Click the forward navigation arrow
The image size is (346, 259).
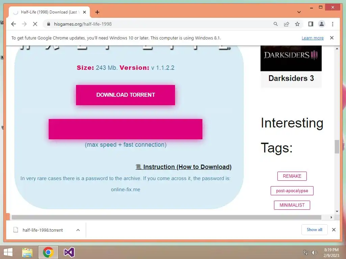click(x=24, y=24)
